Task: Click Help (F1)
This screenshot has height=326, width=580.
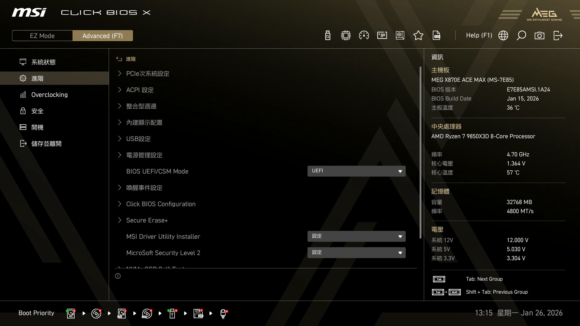Action: click(479, 36)
